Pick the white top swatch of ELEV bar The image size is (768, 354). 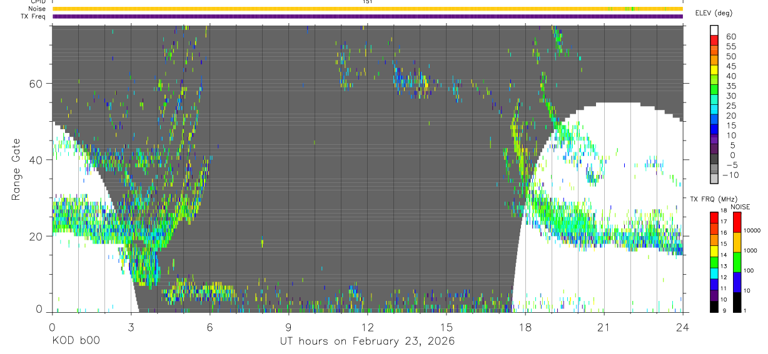click(x=714, y=30)
